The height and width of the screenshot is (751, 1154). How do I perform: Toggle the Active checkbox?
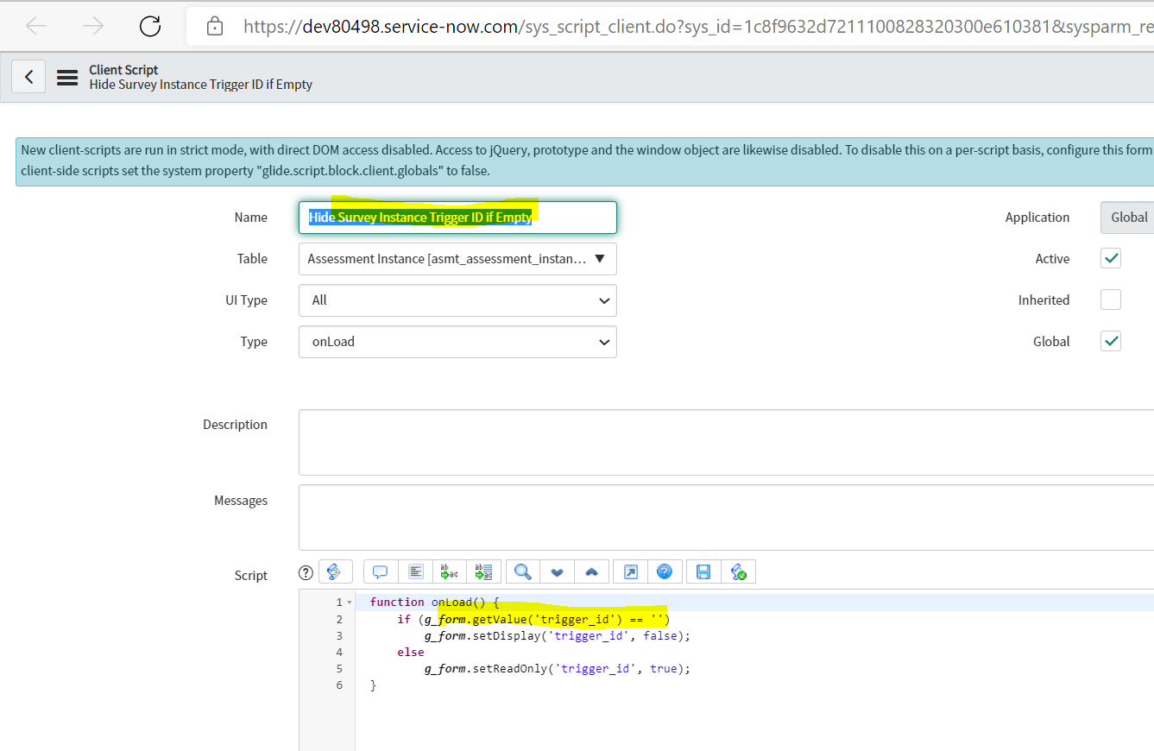pos(1111,258)
